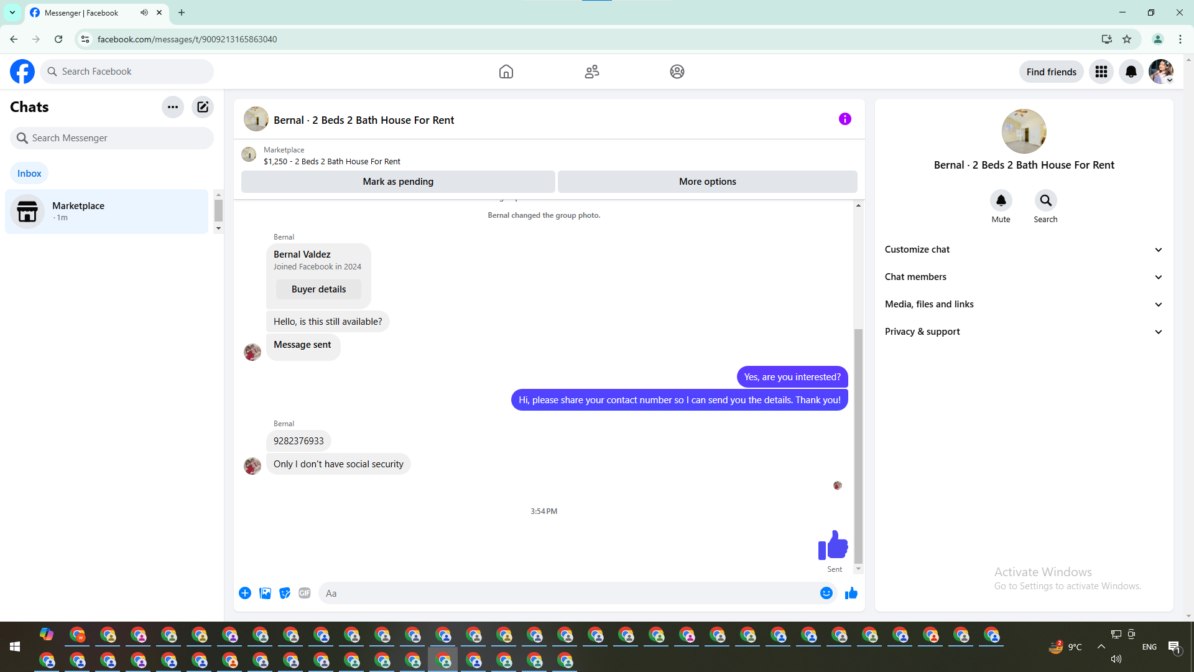Click the conversation scrollbar track
The height and width of the screenshot is (672, 1194).
click(858, 268)
